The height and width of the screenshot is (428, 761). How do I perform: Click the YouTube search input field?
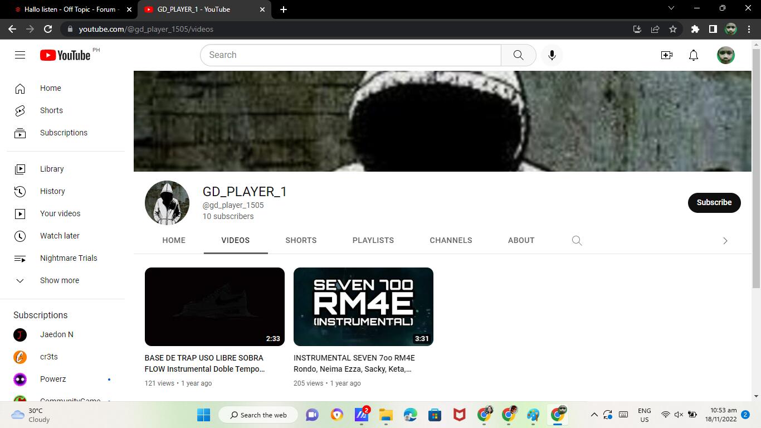coord(351,55)
